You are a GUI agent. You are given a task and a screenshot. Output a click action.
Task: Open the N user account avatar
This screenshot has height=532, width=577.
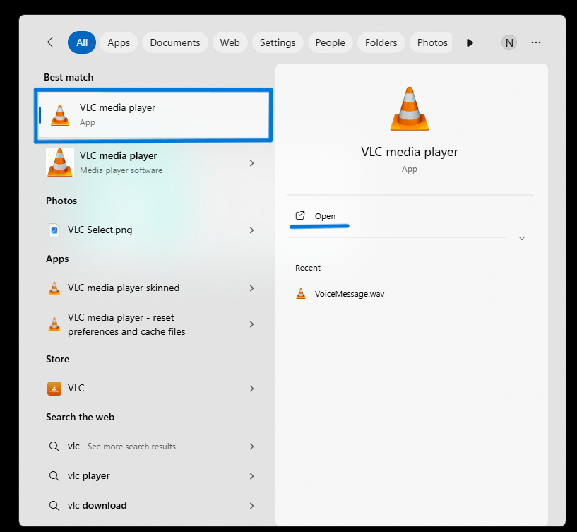tap(509, 42)
